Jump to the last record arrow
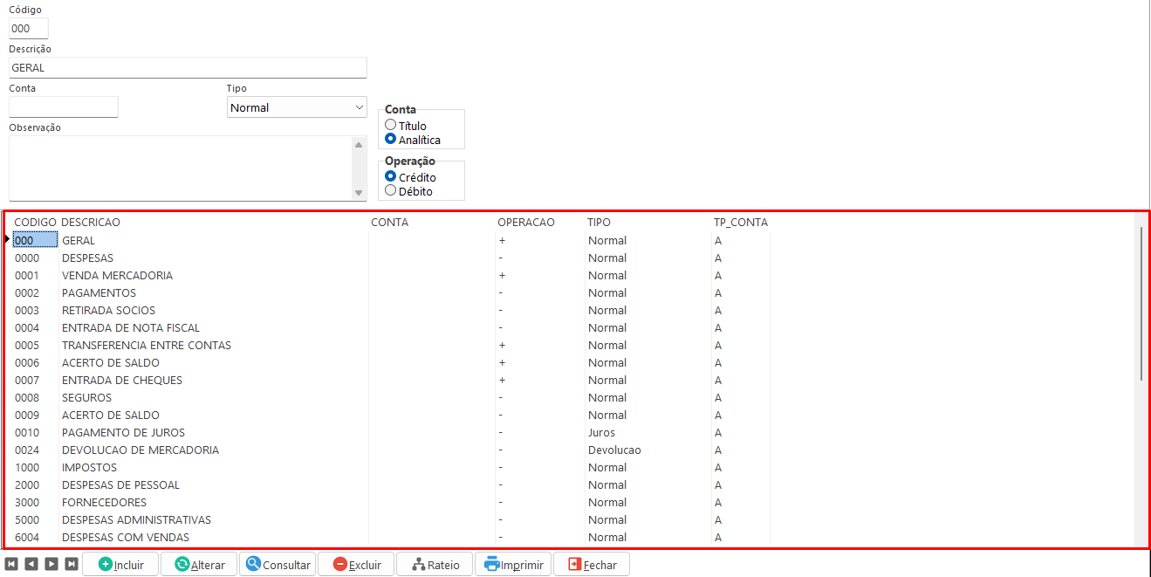The width and height of the screenshot is (1151, 577). 72,564
